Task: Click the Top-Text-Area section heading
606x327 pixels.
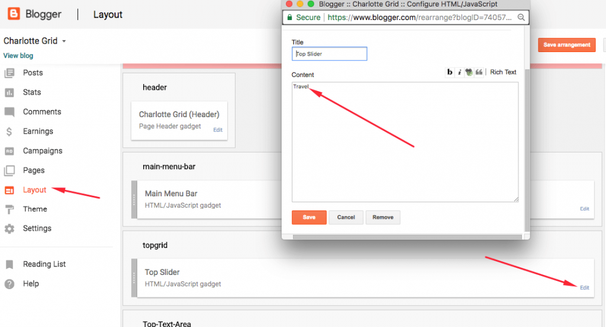Action: (166, 323)
